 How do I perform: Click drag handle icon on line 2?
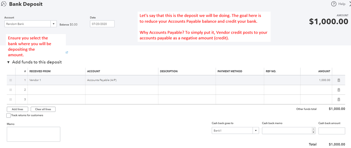[11, 90]
